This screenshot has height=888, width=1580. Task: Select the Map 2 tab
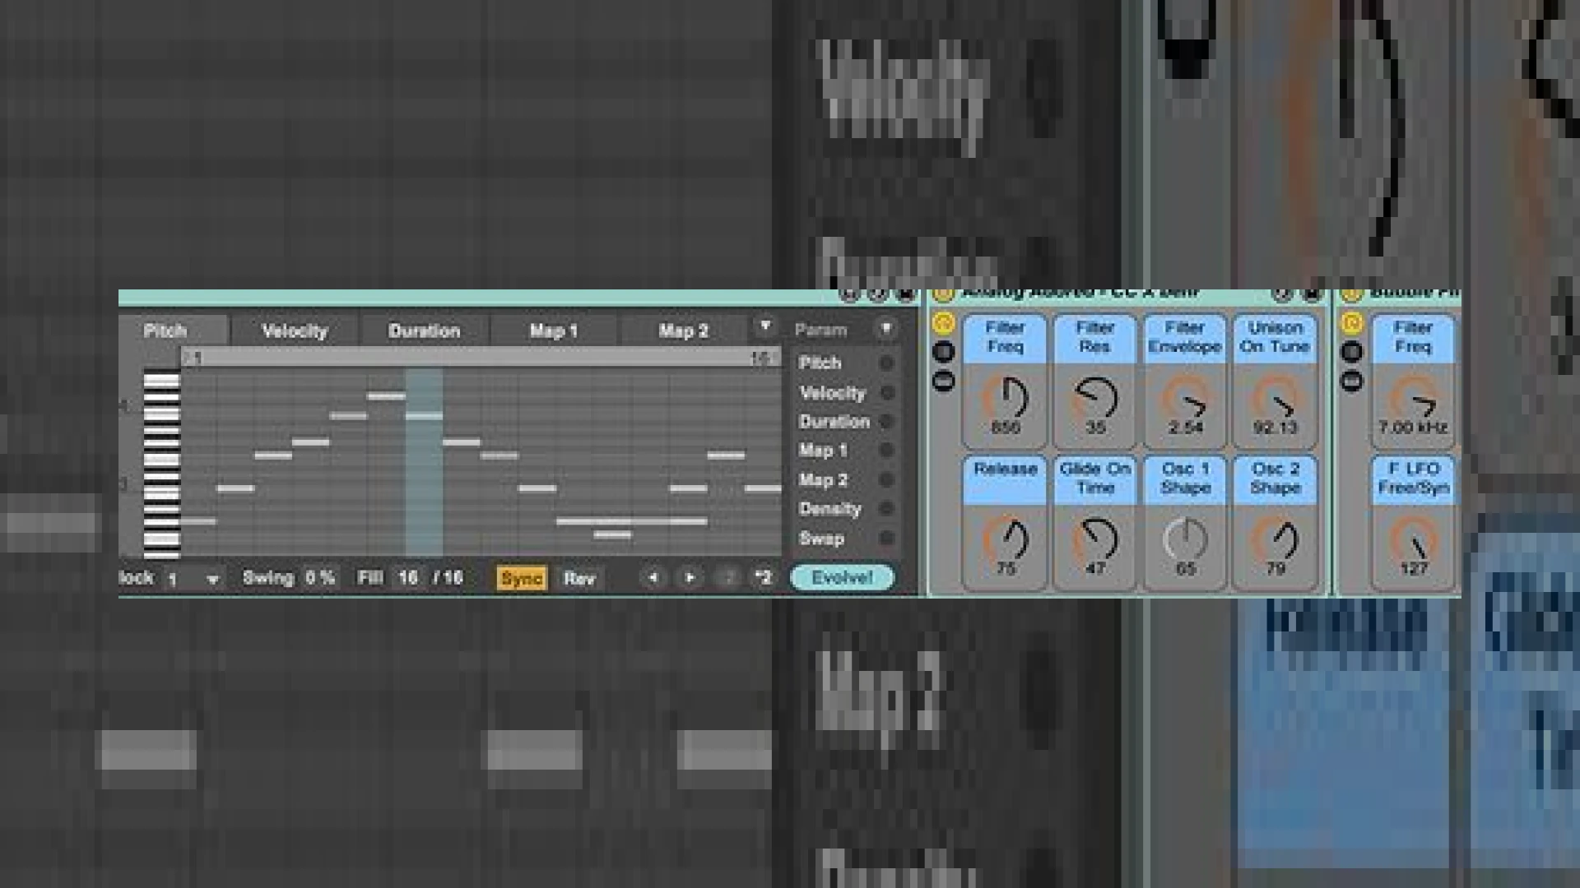[684, 331]
